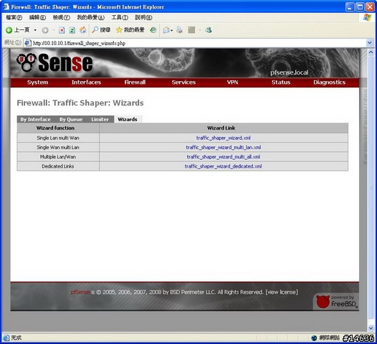Viewport: 377px width, 344px height.
Task: Open the Interfaces navigation menu
Action: pos(86,82)
